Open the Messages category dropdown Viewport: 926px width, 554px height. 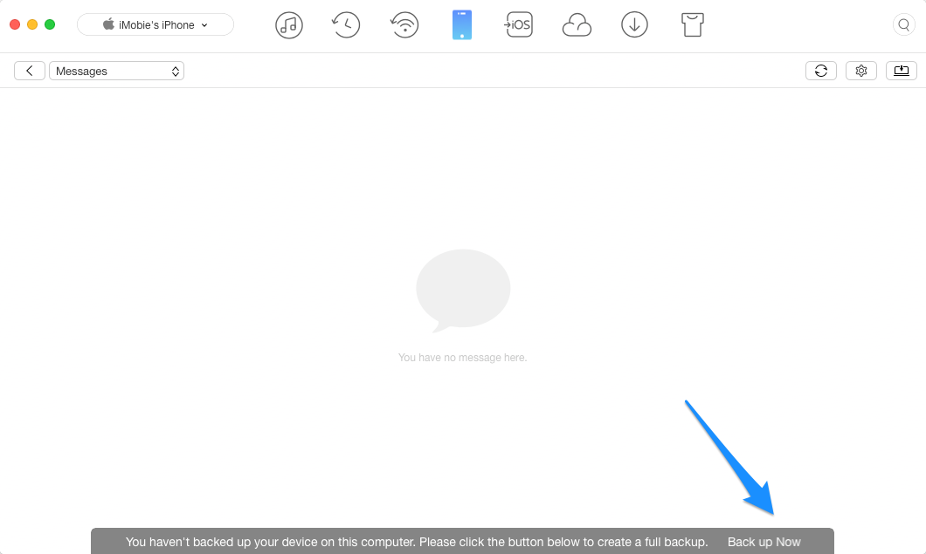coord(116,71)
